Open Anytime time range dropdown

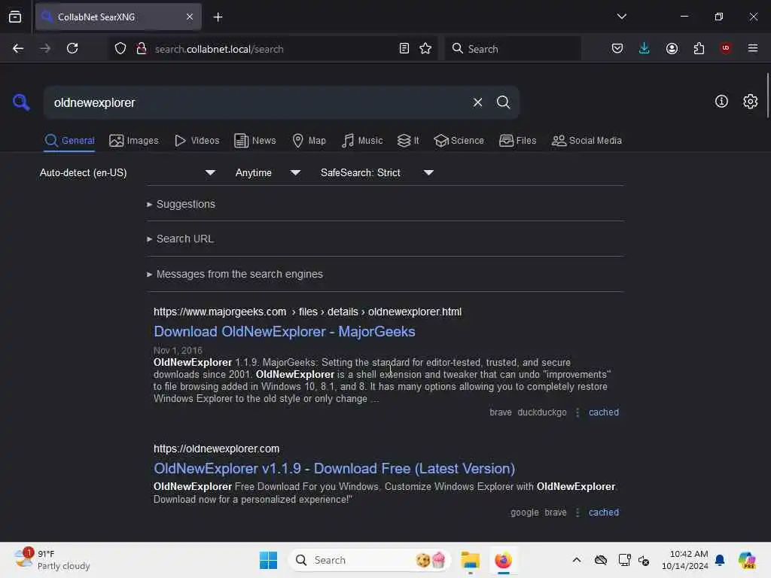(x=268, y=172)
